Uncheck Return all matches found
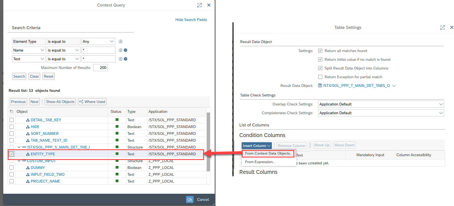This screenshot has height=206, width=454. (x=320, y=51)
